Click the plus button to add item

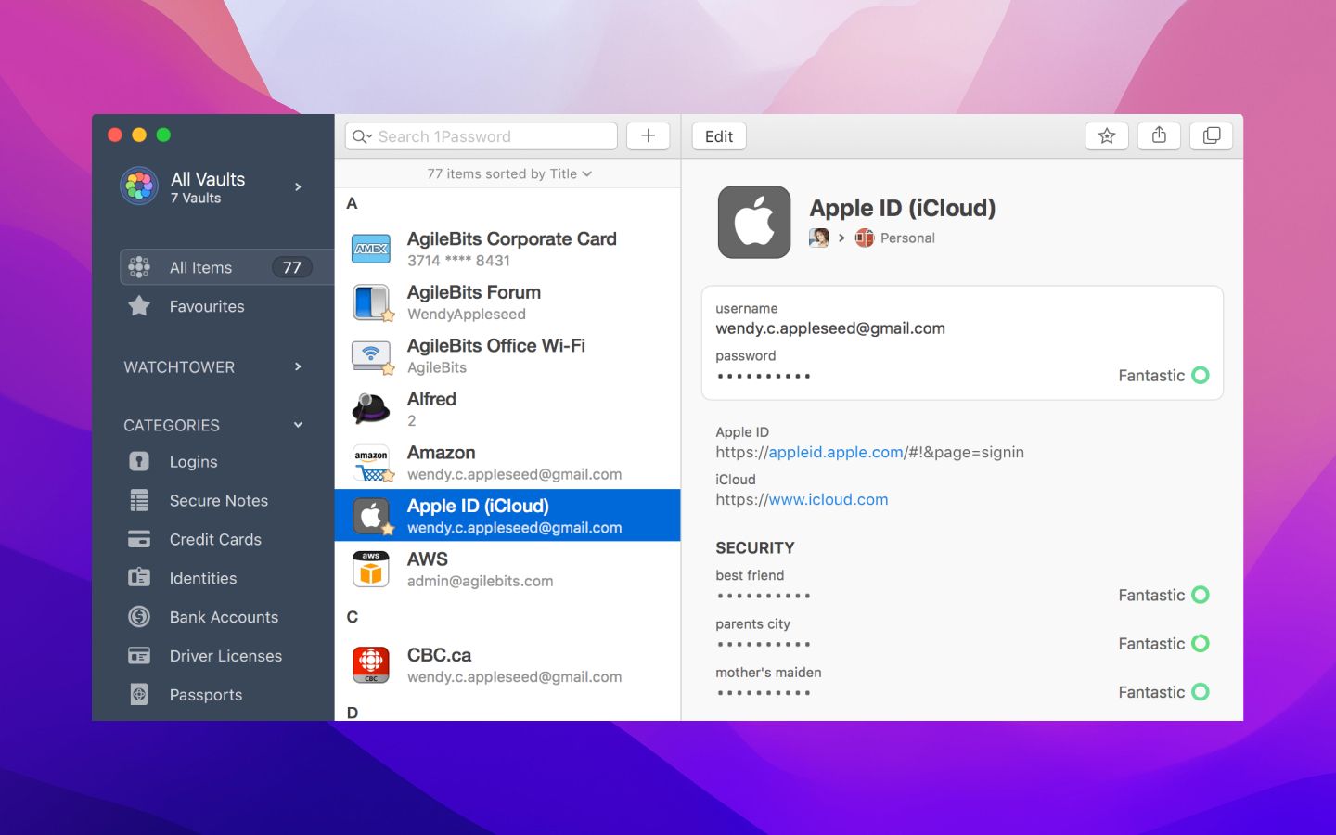point(648,136)
